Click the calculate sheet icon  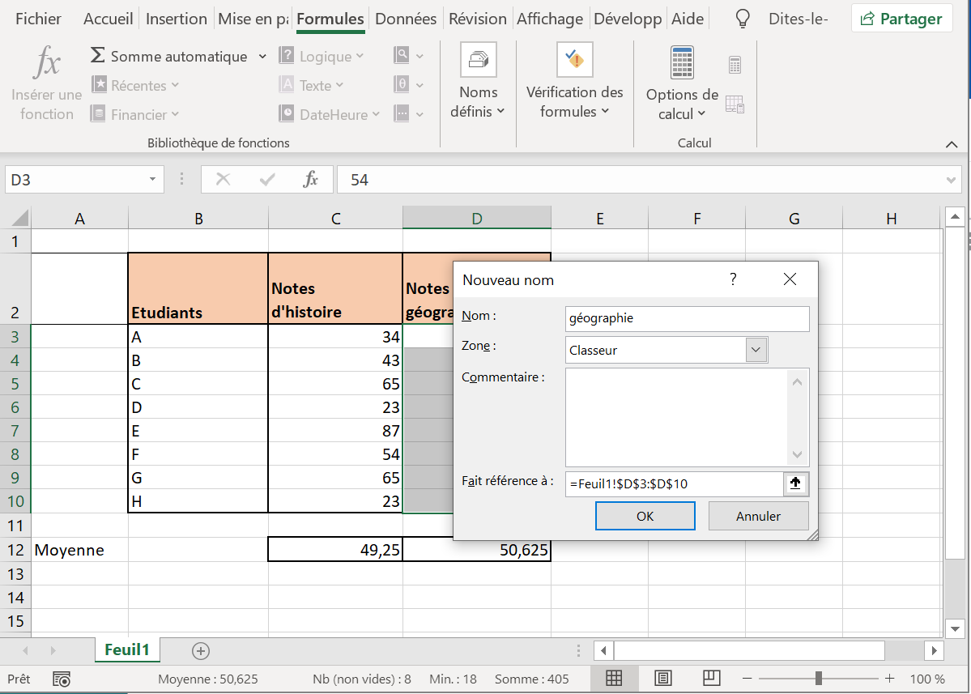[x=735, y=104]
